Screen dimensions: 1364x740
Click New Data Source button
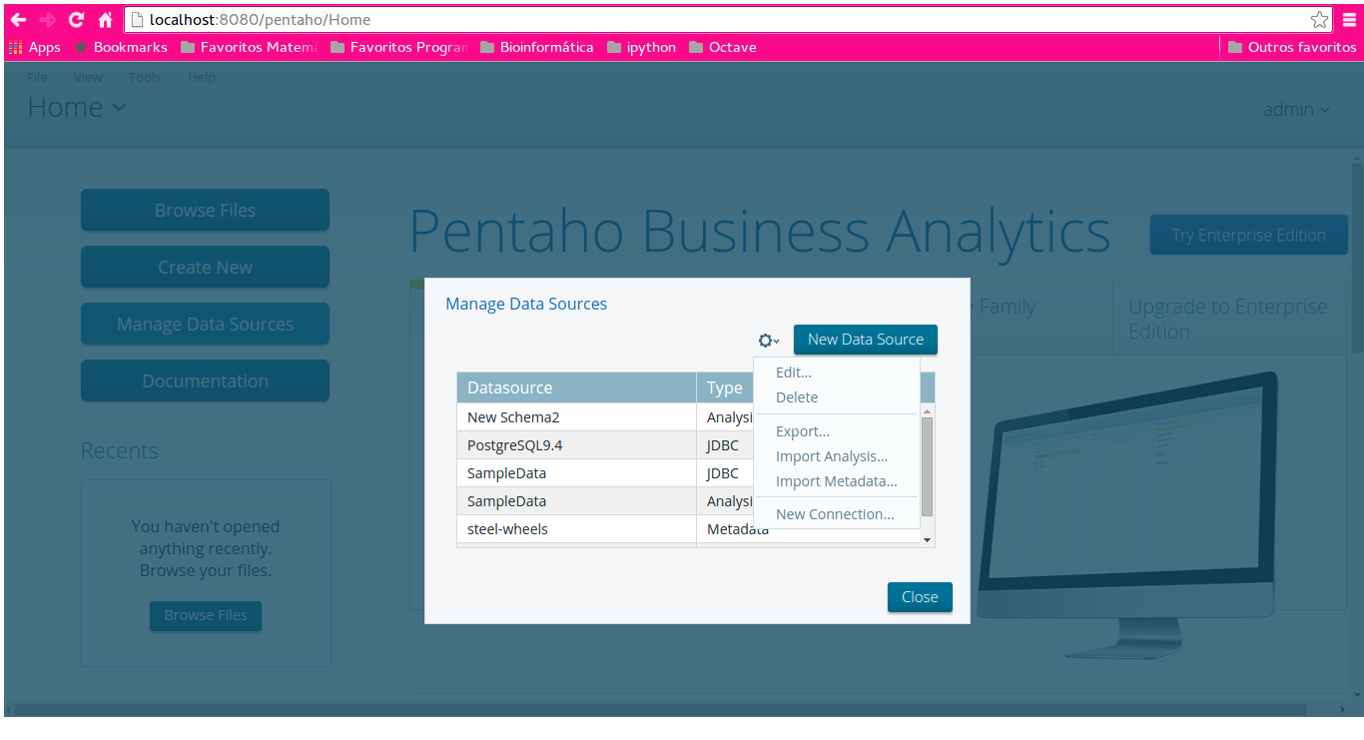pos(866,340)
